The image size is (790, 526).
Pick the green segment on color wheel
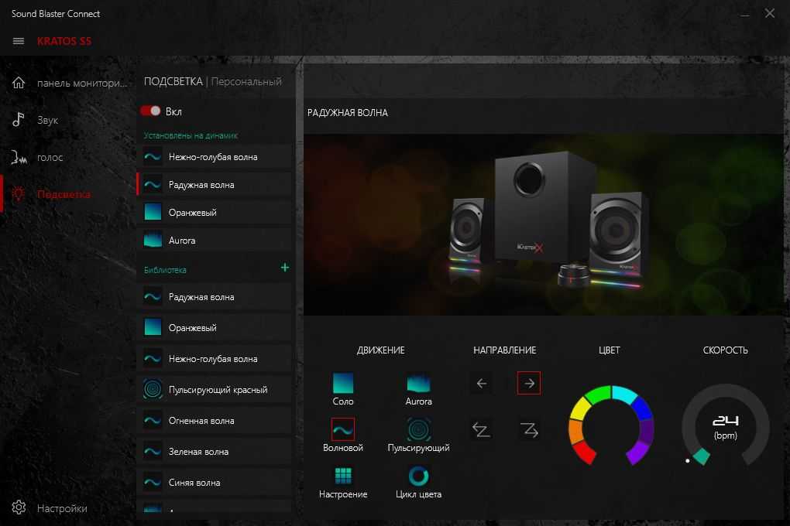pyautogui.click(x=597, y=395)
